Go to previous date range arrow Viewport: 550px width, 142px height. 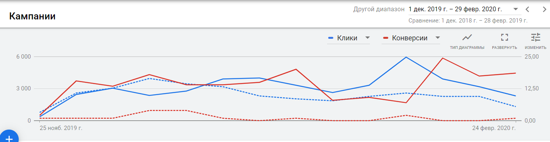527,9
